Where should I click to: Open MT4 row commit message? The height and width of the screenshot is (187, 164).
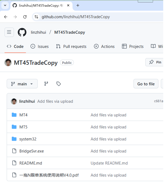tap(108, 115)
